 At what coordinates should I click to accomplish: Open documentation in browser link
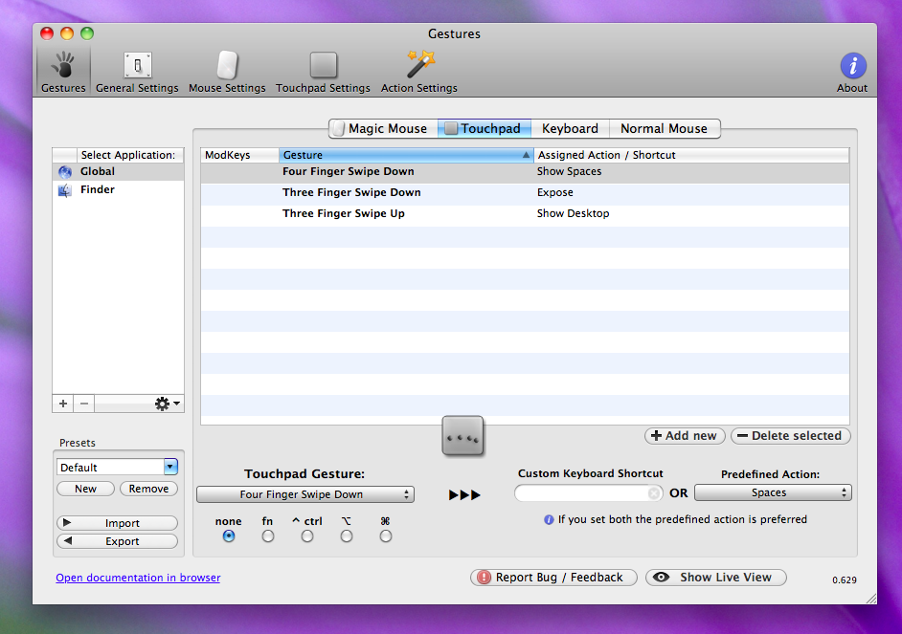138,578
